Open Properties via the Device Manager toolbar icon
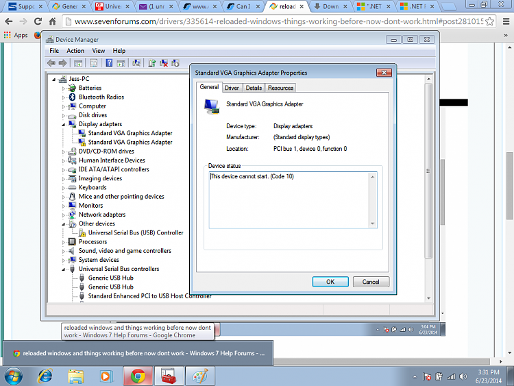The width and height of the screenshot is (514, 386). click(x=93, y=63)
